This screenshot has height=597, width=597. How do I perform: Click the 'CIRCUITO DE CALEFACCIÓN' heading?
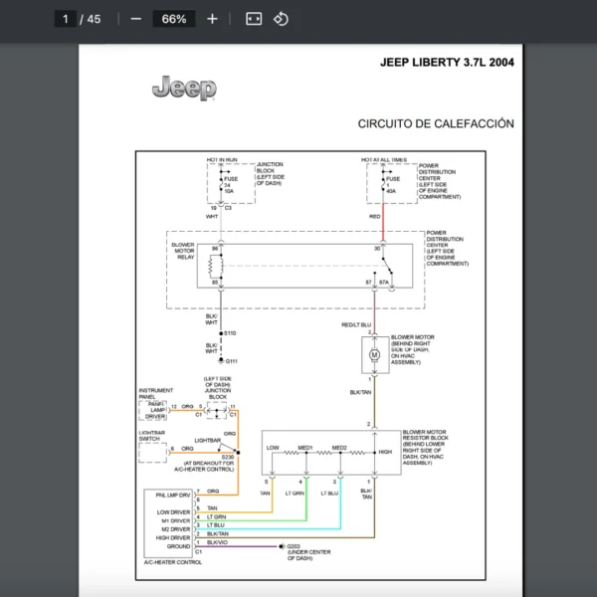click(436, 123)
